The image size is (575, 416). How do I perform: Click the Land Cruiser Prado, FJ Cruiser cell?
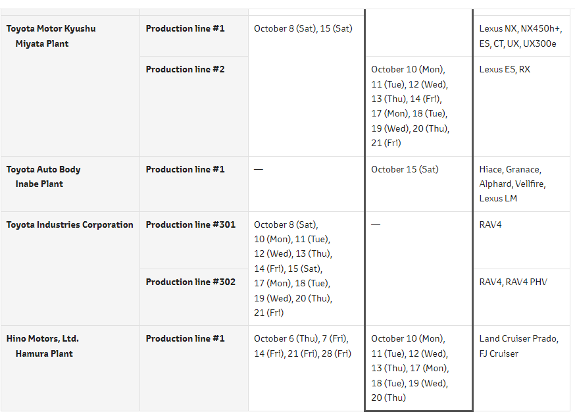(x=518, y=346)
